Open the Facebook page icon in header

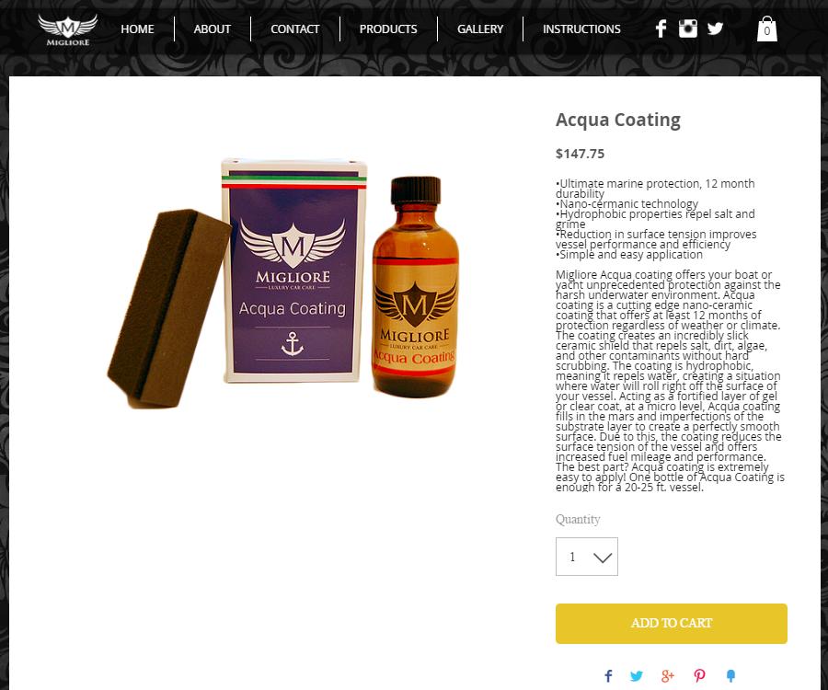[x=661, y=29]
